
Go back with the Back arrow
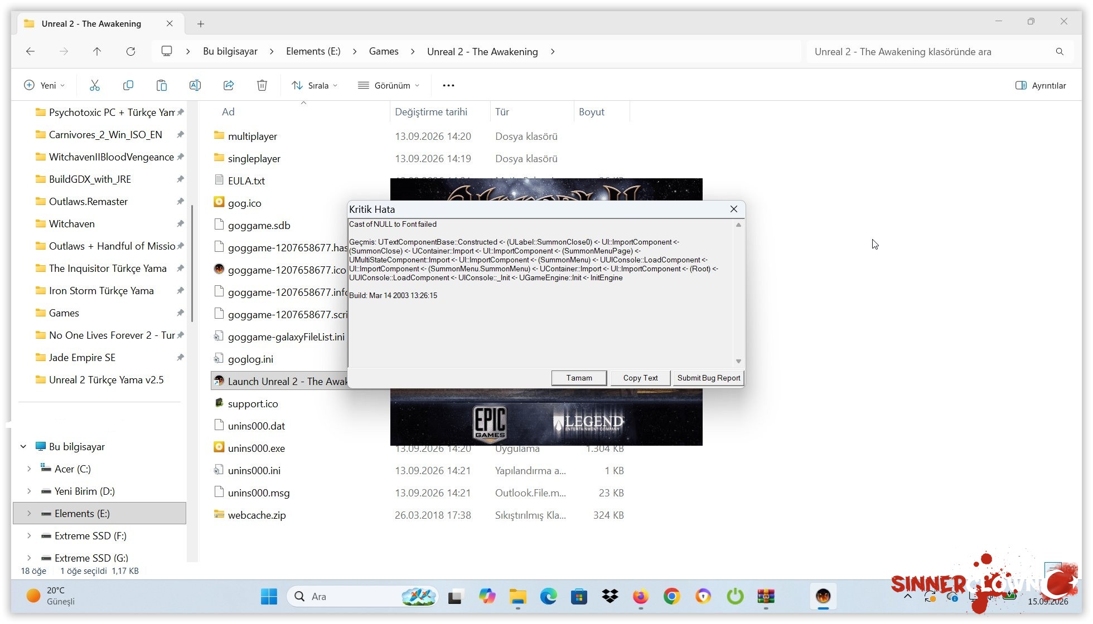point(31,51)
